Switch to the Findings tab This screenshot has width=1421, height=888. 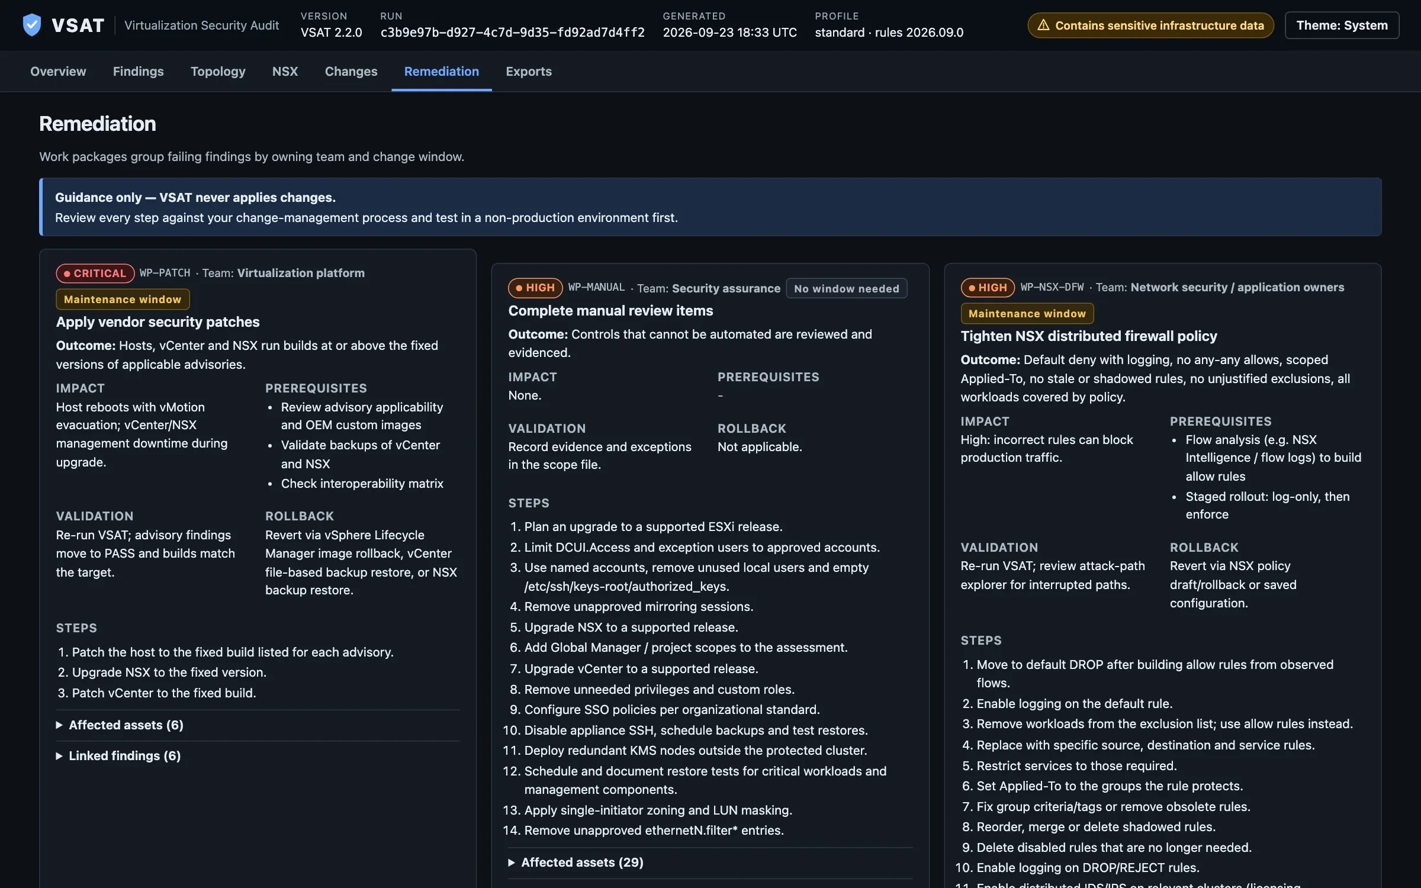point(138,71)
